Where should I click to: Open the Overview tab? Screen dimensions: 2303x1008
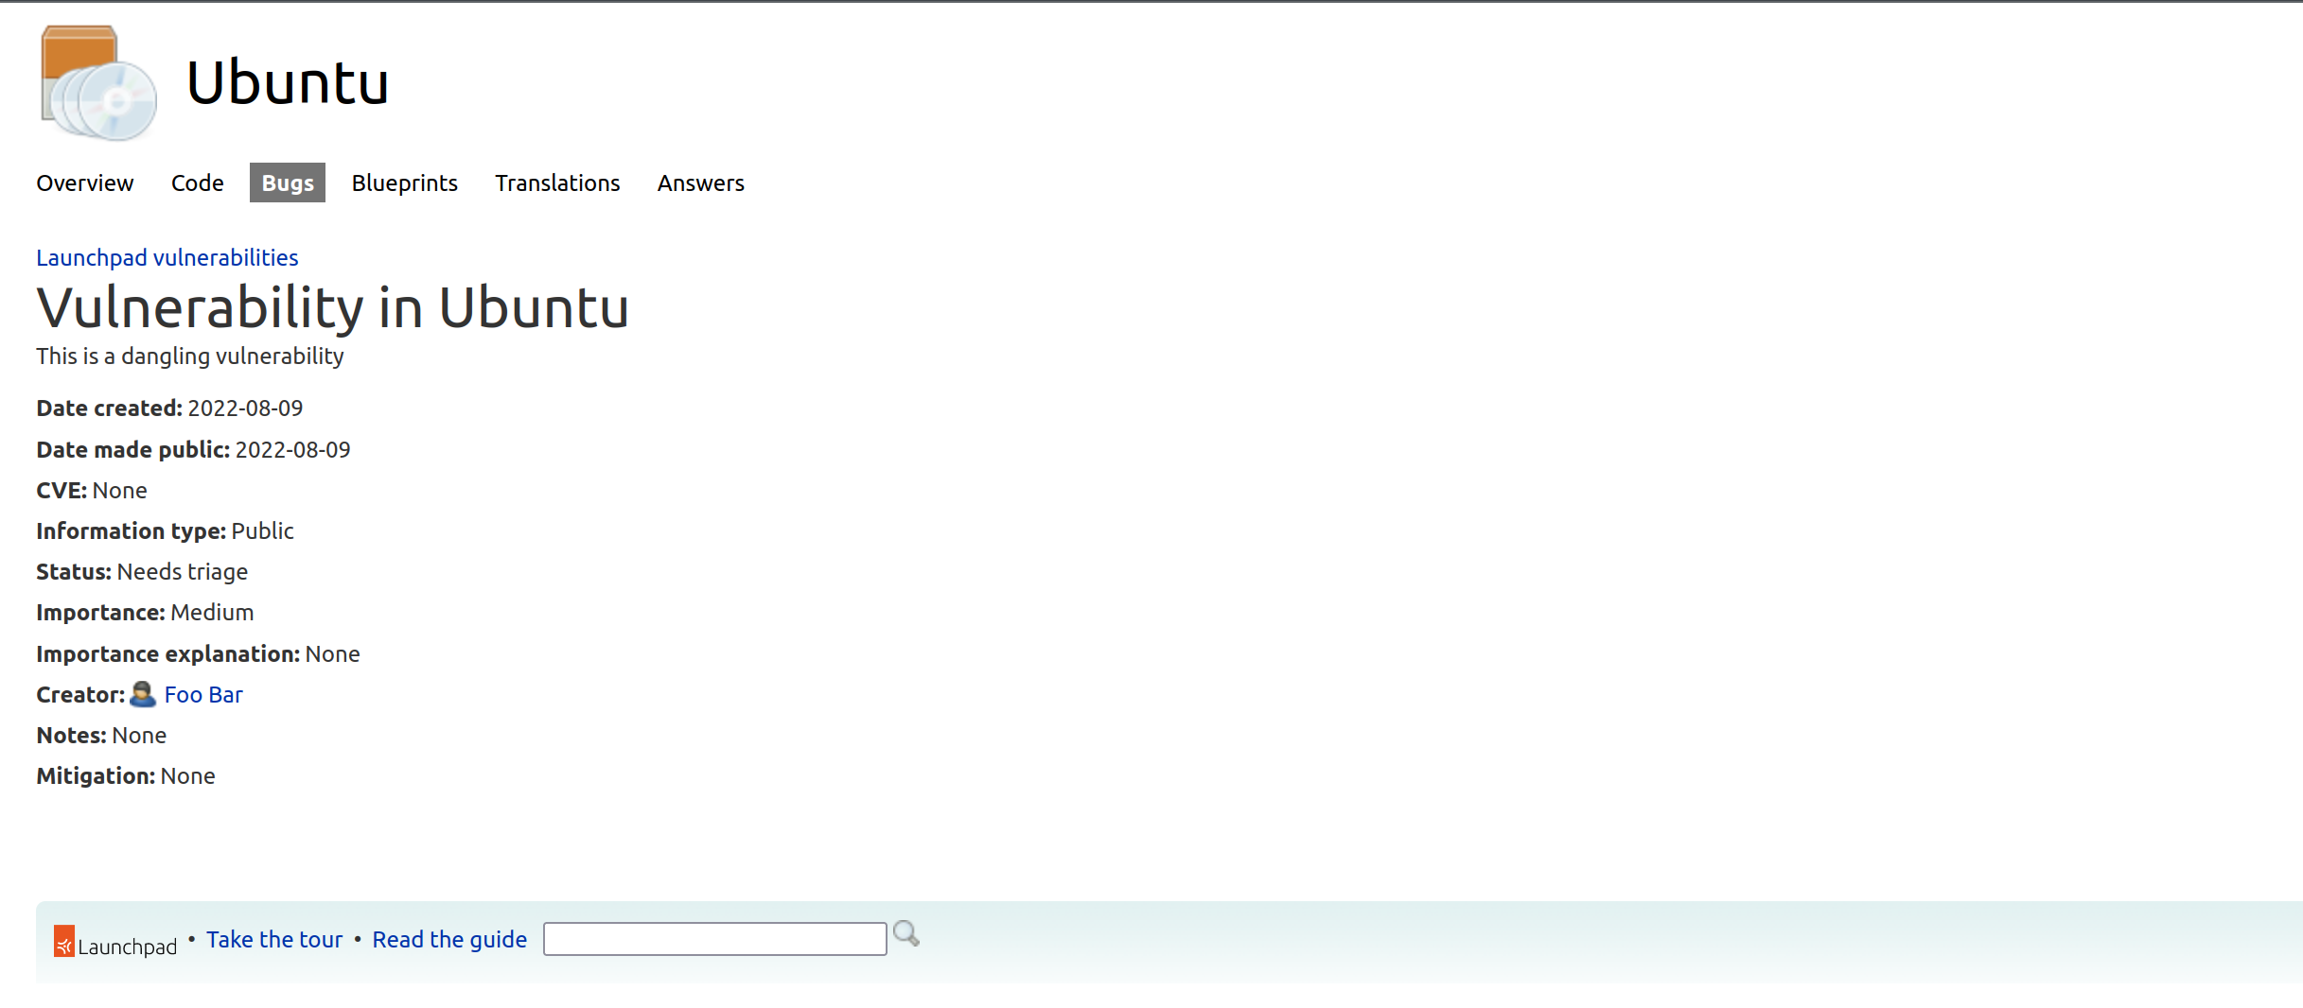pyautogui.click(x=84, y=182)
